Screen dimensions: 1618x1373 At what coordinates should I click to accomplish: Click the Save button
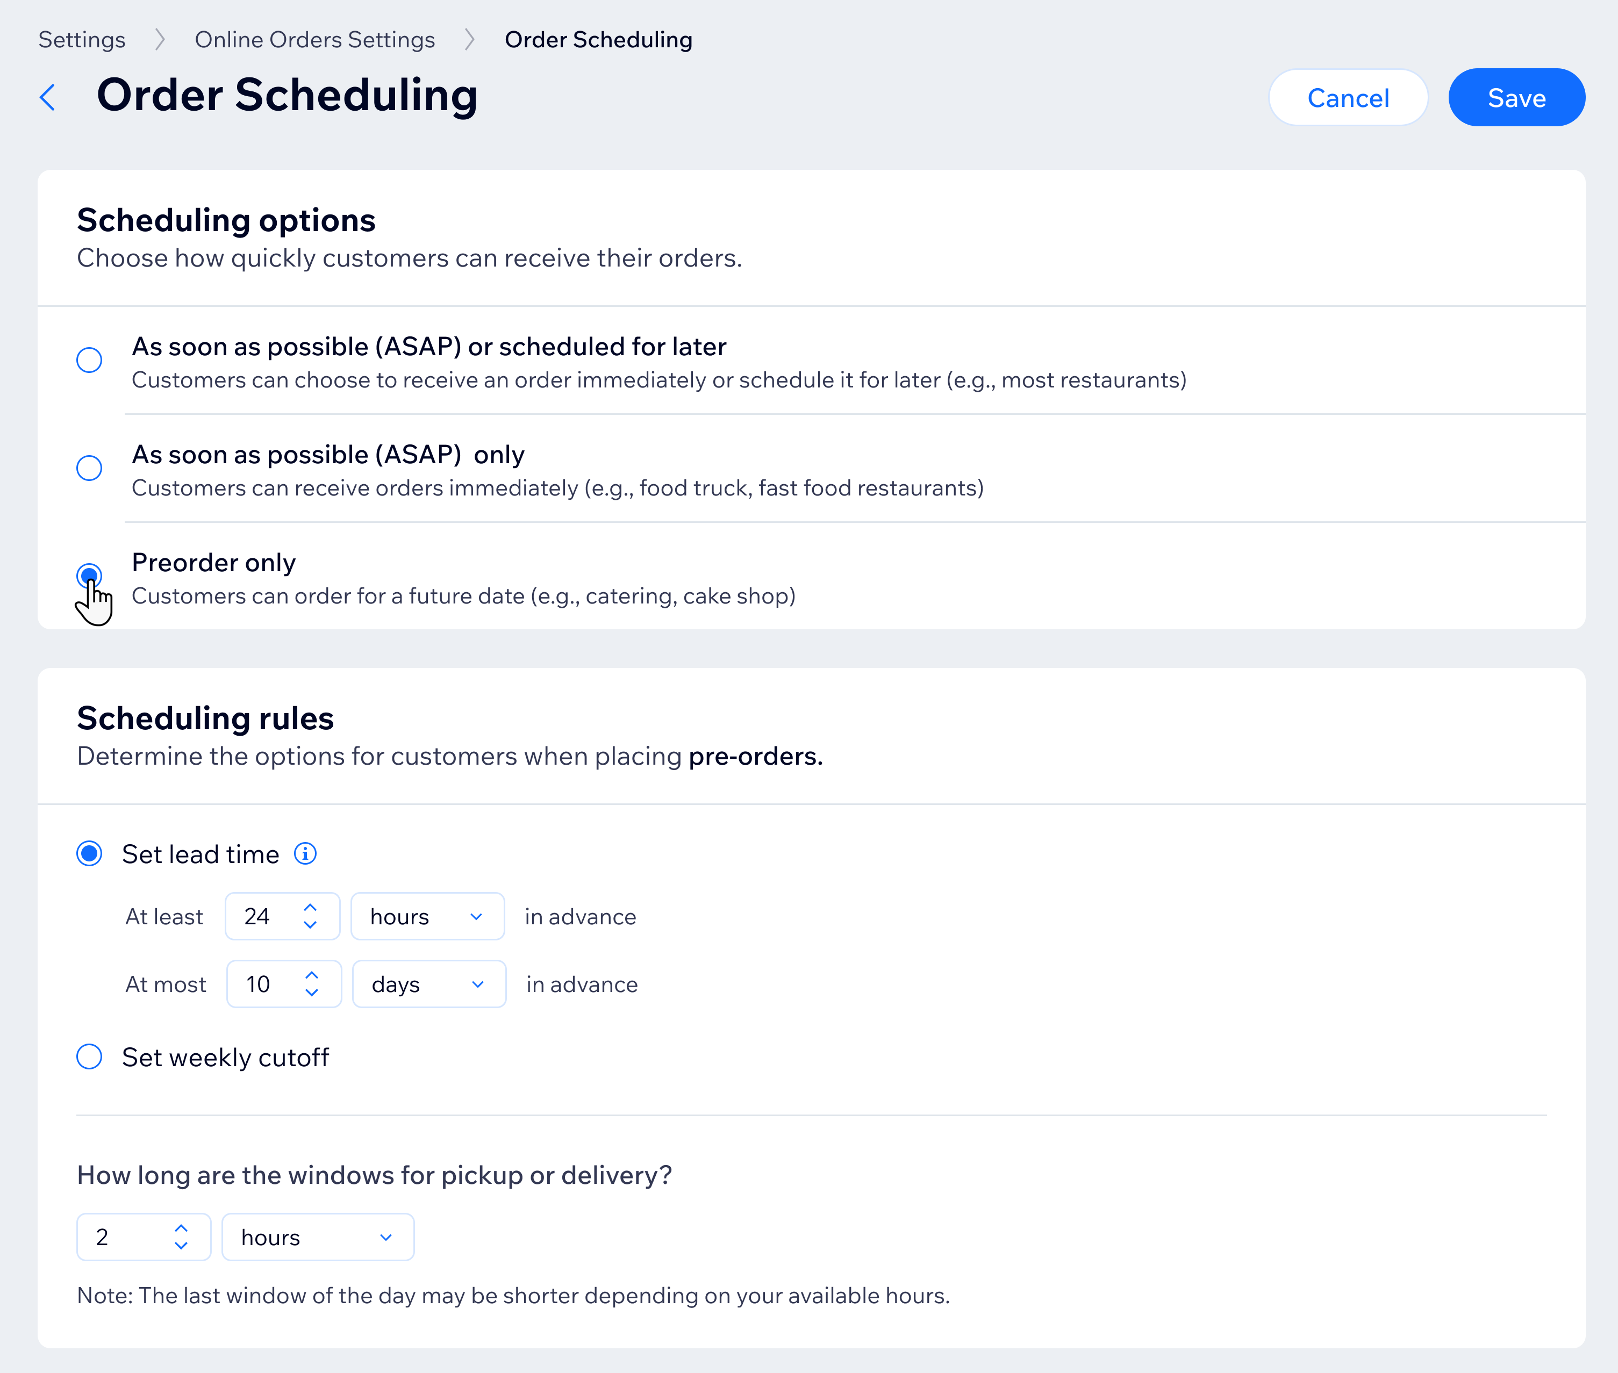tap(1516, 97)
